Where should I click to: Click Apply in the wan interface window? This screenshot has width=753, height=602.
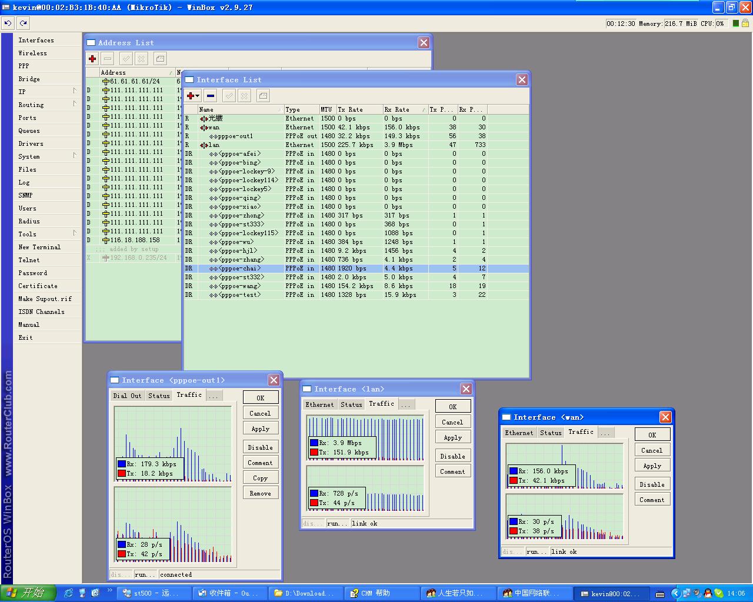(x=652, y=465)
